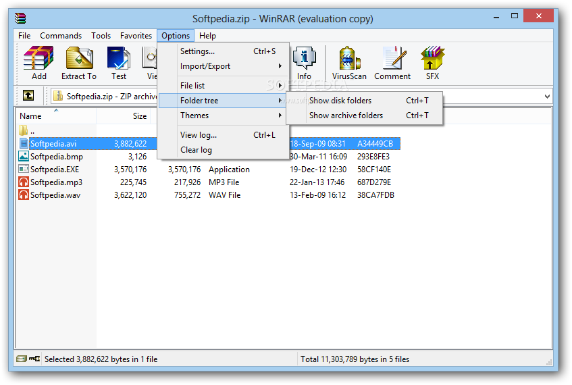Open the Tools menu

pyautogui.click(x=101, y=35)
